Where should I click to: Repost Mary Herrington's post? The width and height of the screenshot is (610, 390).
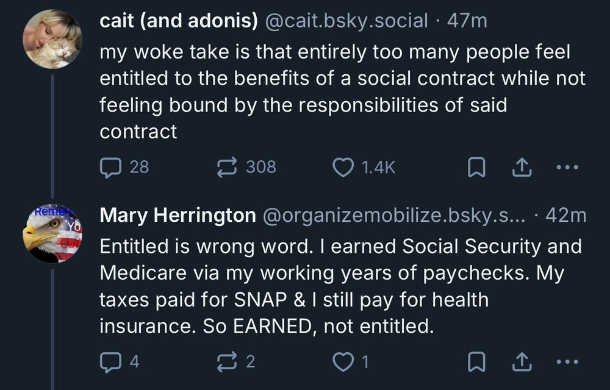pyautogui.click(x=228, y=362)
